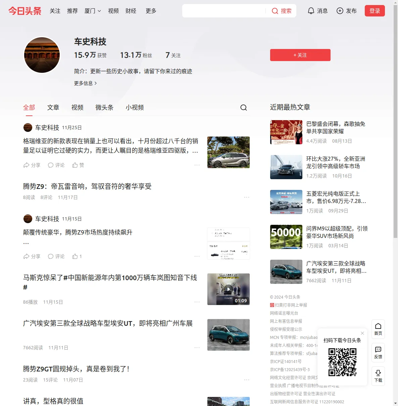View the 13.1万 粉丝 followers list
398x406 pixels.
[x=136, y=55]
